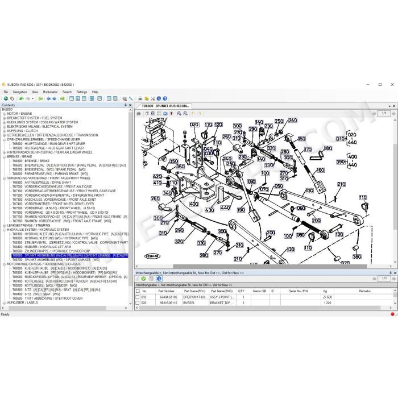Click the green back history icon

pyautogui.click(x=22, y=98)
